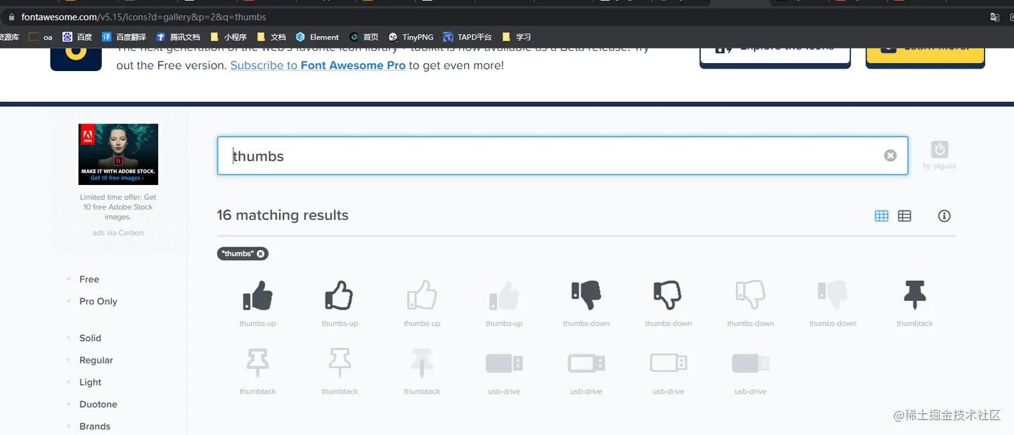Filter icons by Brands style
Viewport: 1014px width, 435px height.
95,426
